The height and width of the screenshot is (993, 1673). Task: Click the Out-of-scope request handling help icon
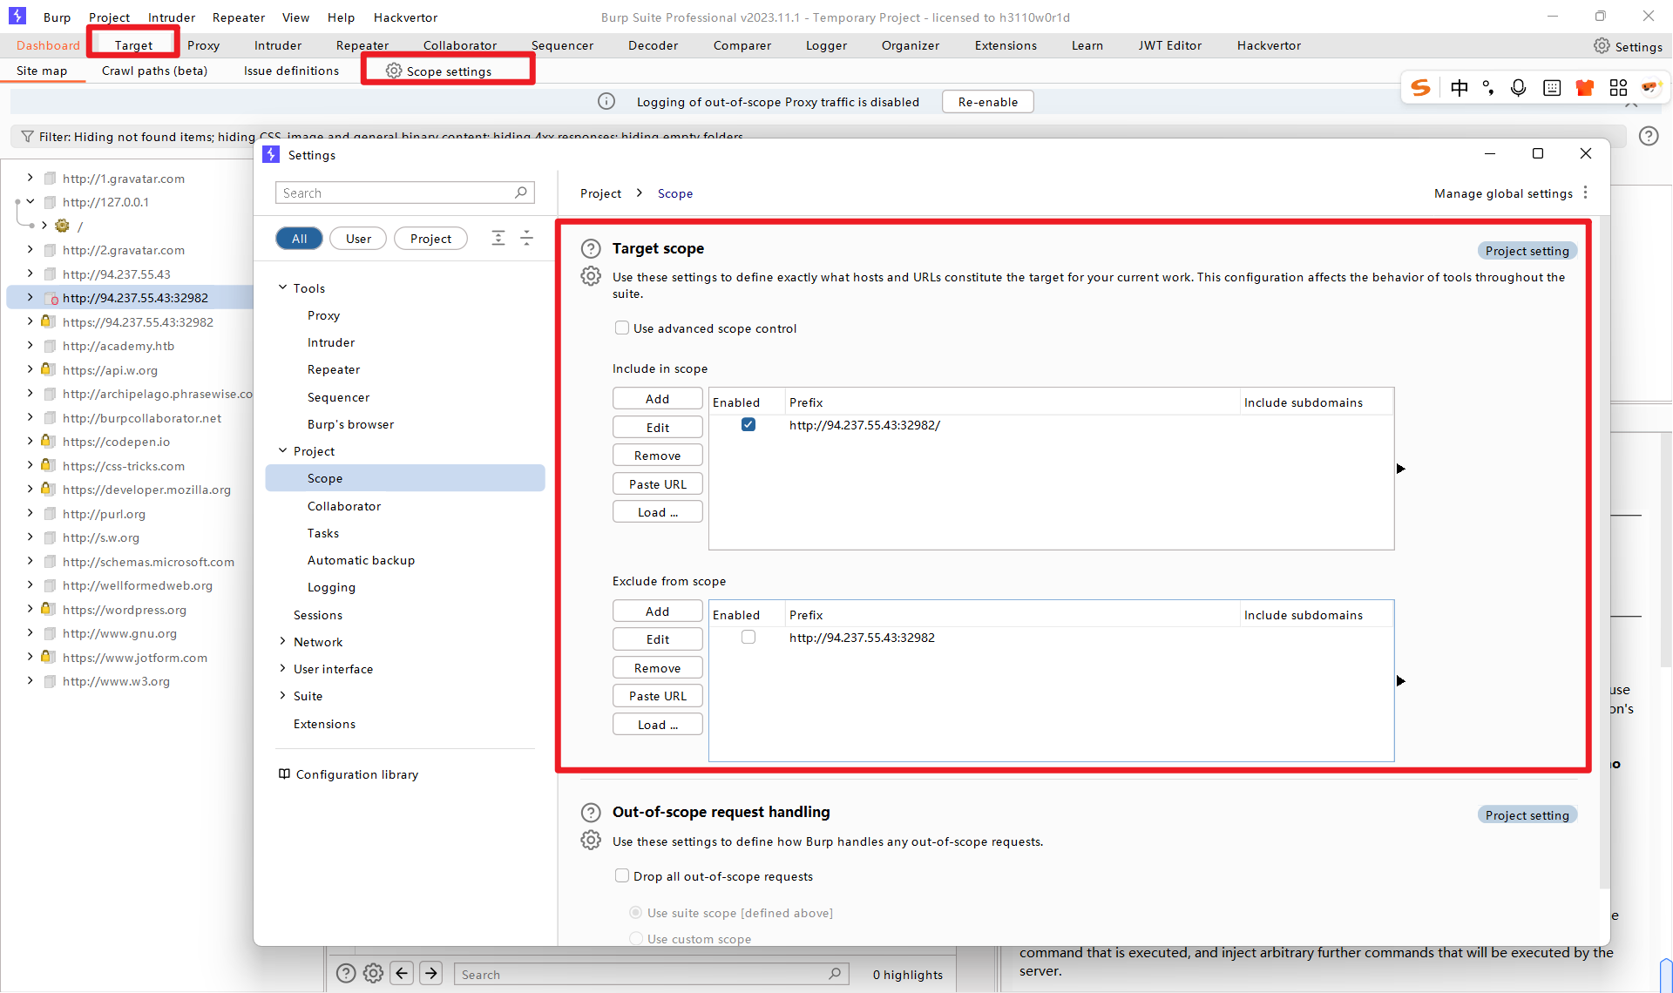[591, 813]
